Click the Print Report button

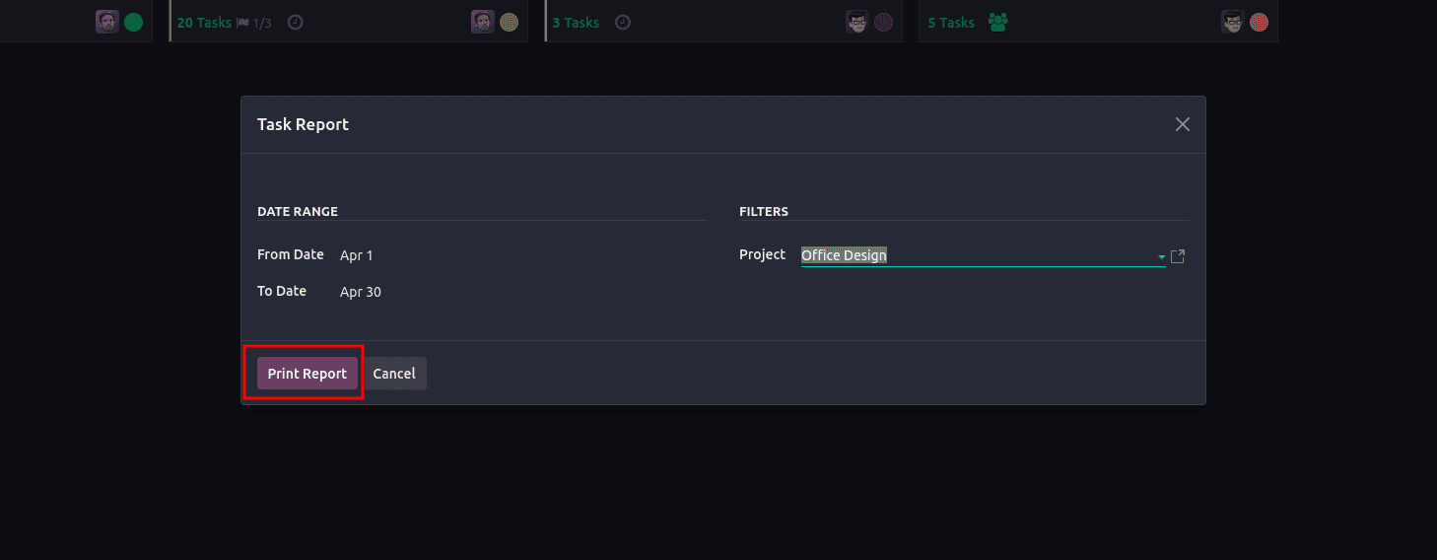pyautogui.click(x=308, y=374)
